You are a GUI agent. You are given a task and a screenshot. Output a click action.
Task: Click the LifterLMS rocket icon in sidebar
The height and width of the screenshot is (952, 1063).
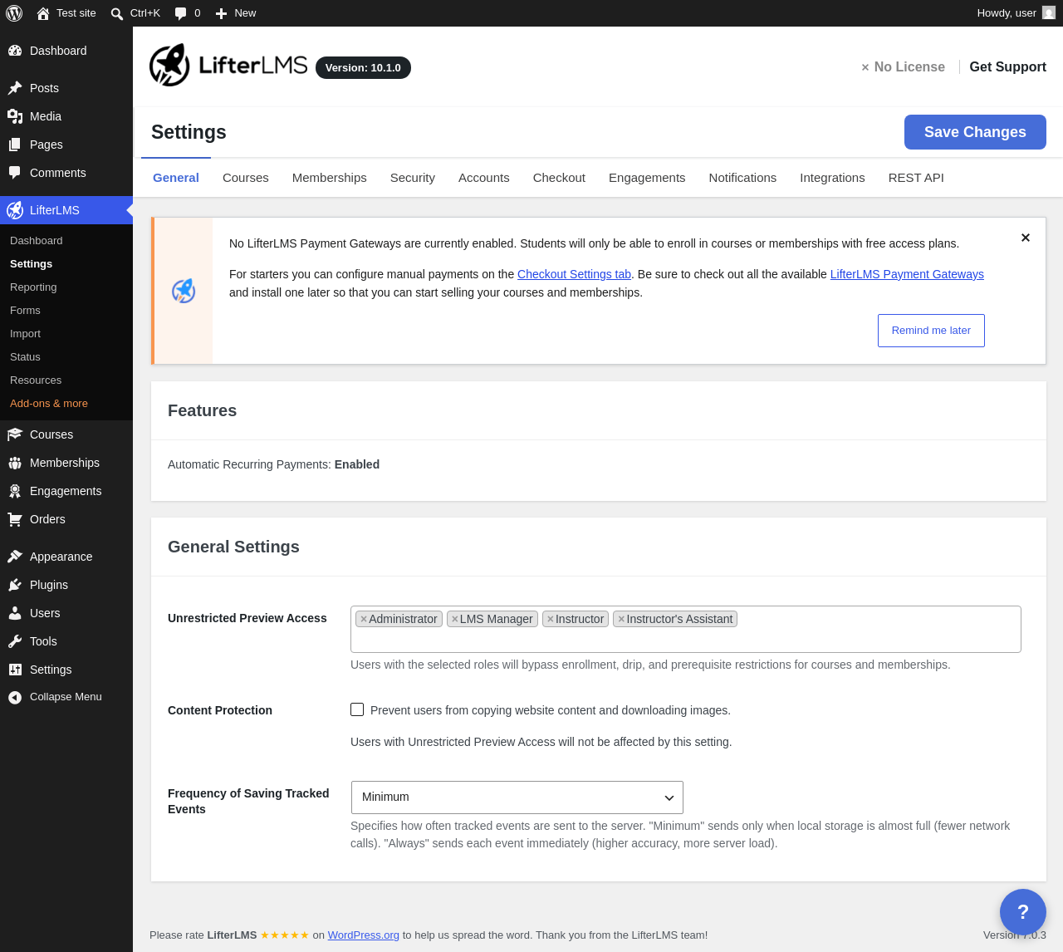tap(15, 210)
